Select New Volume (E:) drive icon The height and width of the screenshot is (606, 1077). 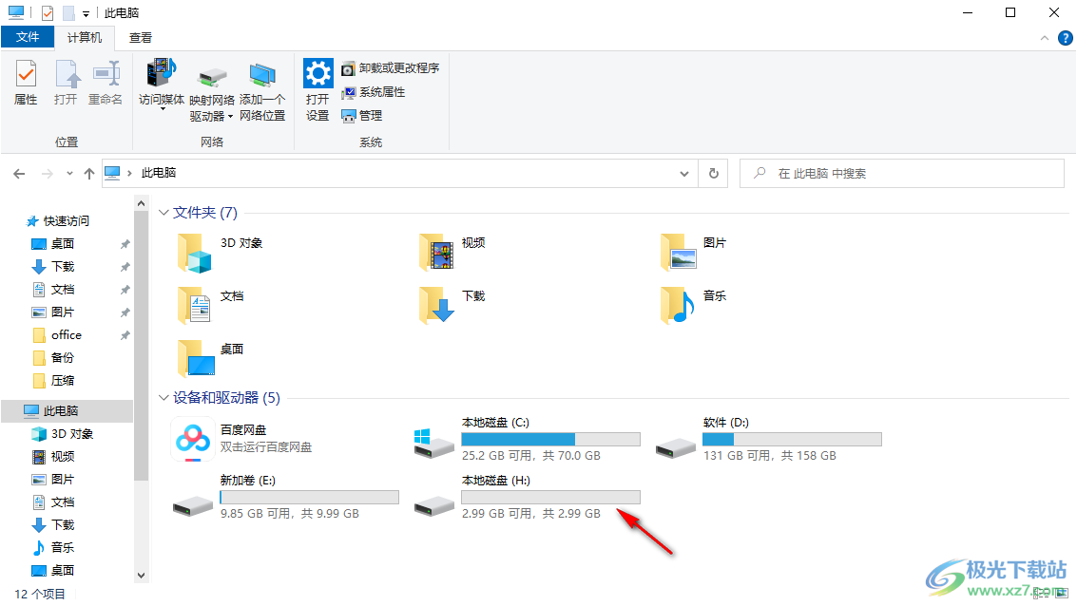193,506
